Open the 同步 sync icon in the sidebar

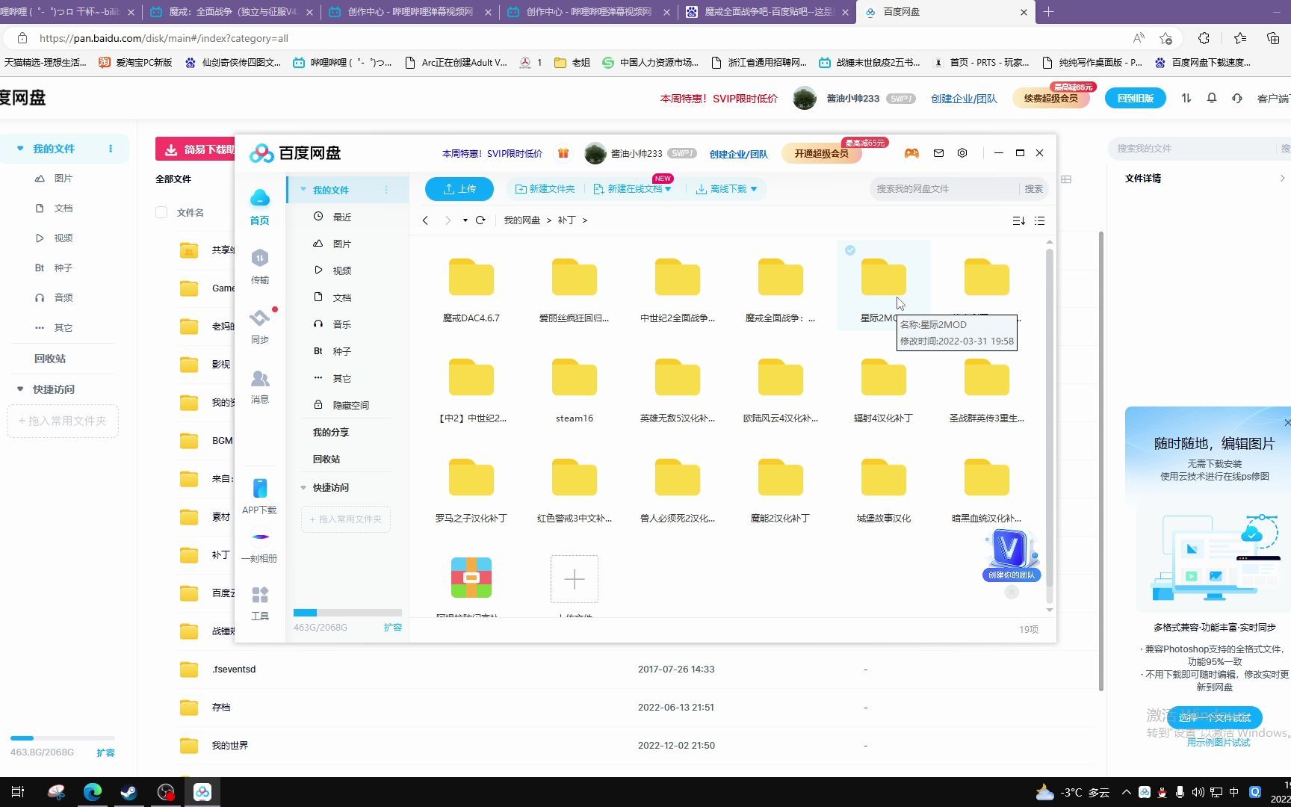point(260,326)
